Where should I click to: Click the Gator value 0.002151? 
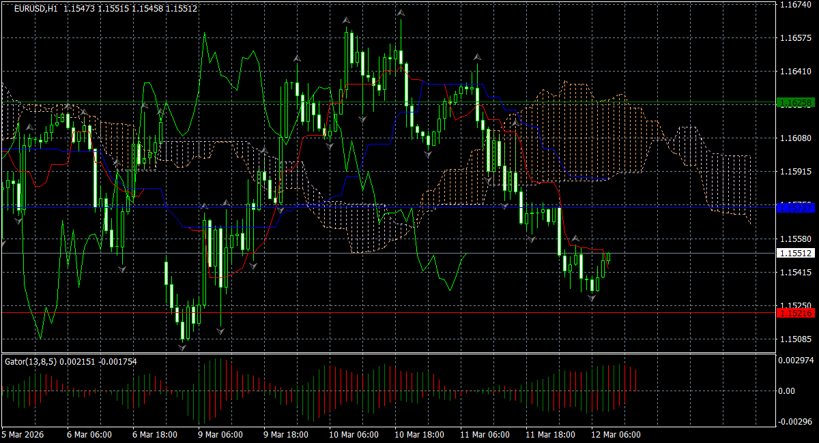coord(76,361)
